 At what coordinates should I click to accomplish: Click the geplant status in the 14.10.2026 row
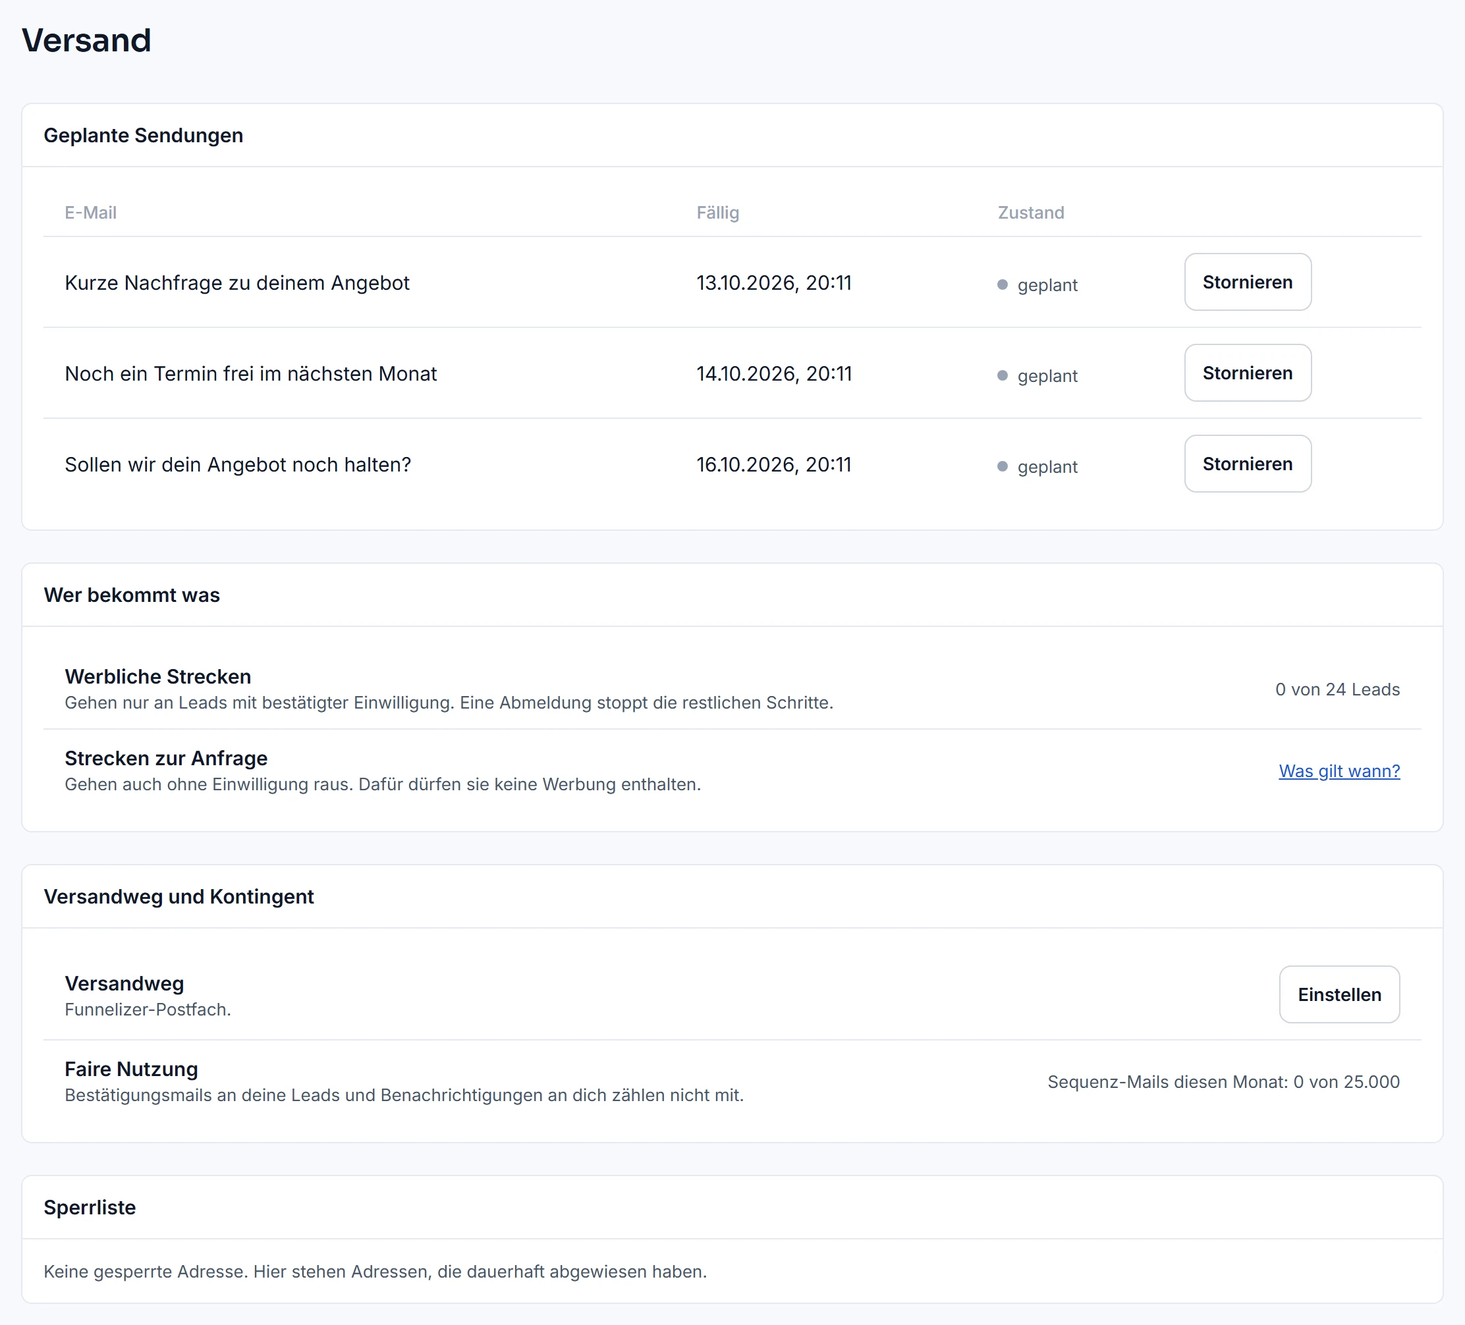1037,375
